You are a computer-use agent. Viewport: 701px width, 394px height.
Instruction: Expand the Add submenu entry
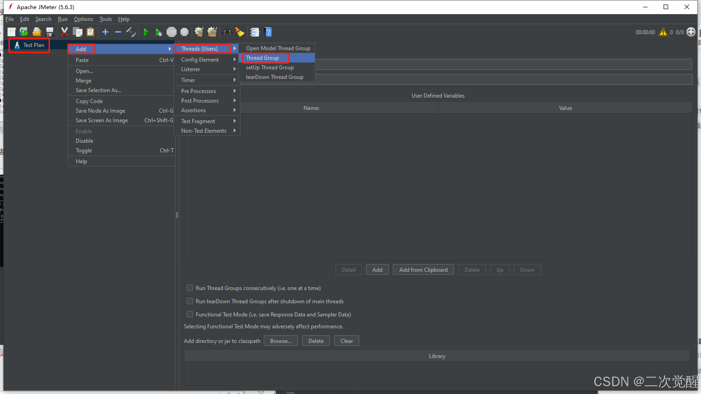tap(121, 49)
